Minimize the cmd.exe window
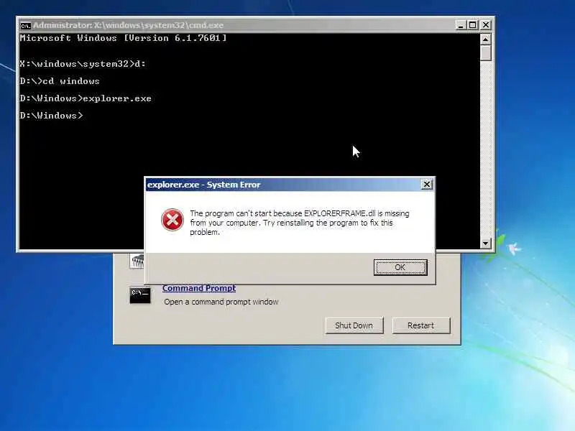This screenshot has width=575, height=431. point(461,25)
